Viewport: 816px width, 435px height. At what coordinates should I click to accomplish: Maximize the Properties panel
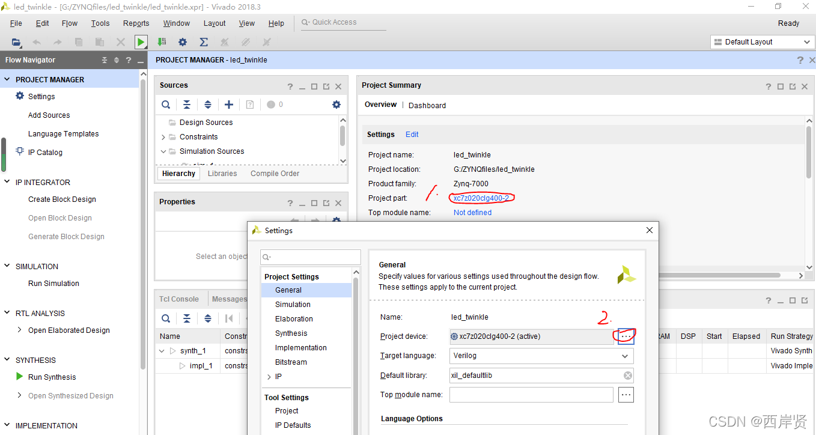(314, 203)
